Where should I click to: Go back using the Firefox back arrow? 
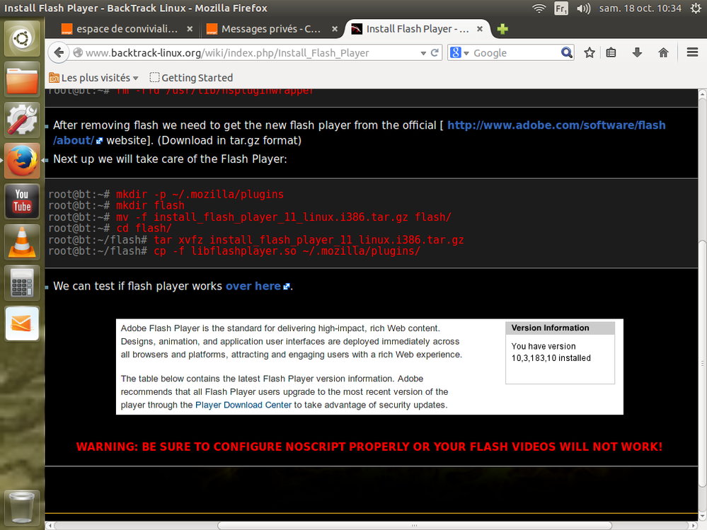point(59,53)
